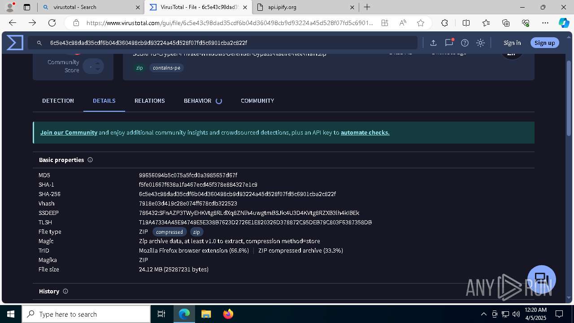Open the Copilot icon

coord(564,23)
